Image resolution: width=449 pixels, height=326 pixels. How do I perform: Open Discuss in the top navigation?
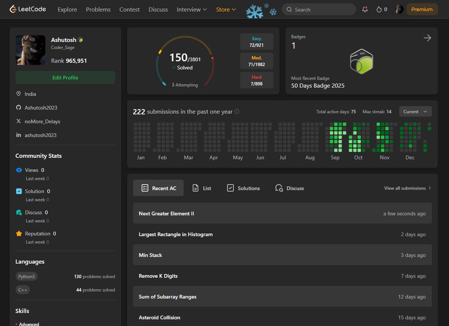tap(158, 9)
